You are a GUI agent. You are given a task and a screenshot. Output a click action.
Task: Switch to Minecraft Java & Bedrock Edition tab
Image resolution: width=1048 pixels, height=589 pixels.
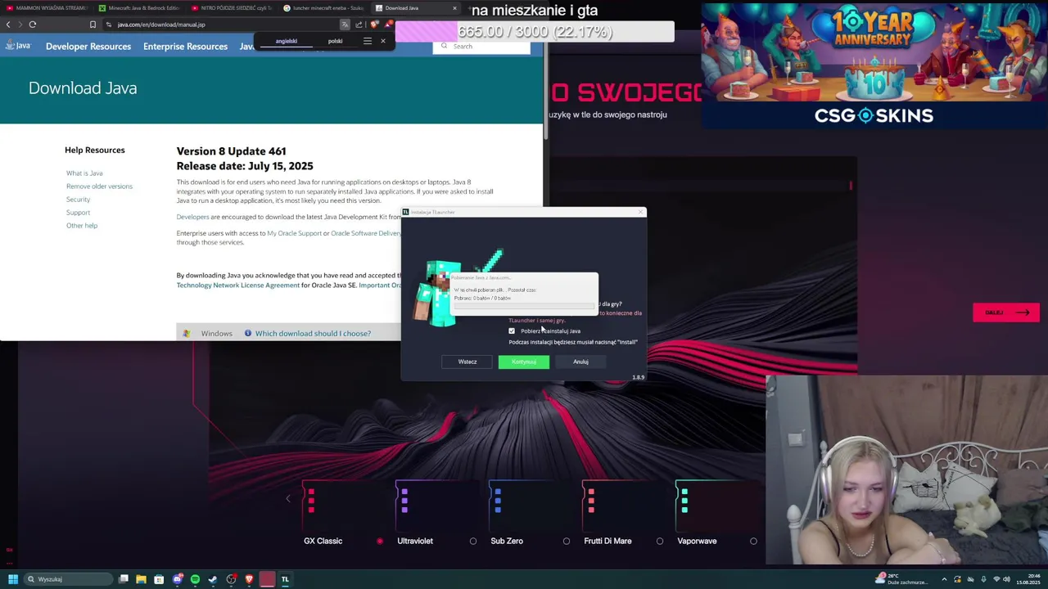click(x=139, y=7)
